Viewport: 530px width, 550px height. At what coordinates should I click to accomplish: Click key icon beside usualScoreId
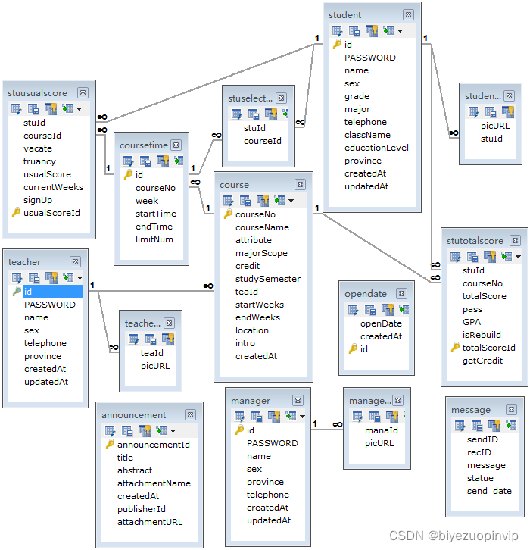[16, 212]
